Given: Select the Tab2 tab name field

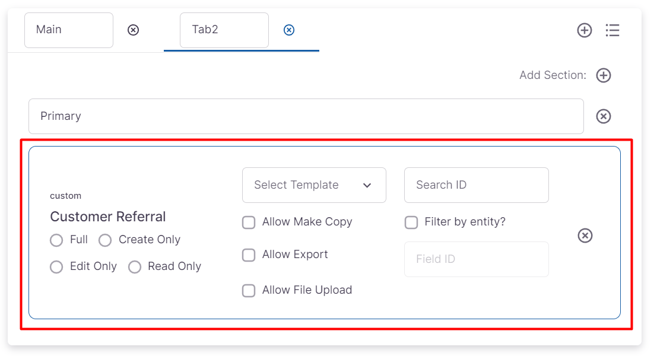Looking at the screenshot, I should click(x=224, y=30).
